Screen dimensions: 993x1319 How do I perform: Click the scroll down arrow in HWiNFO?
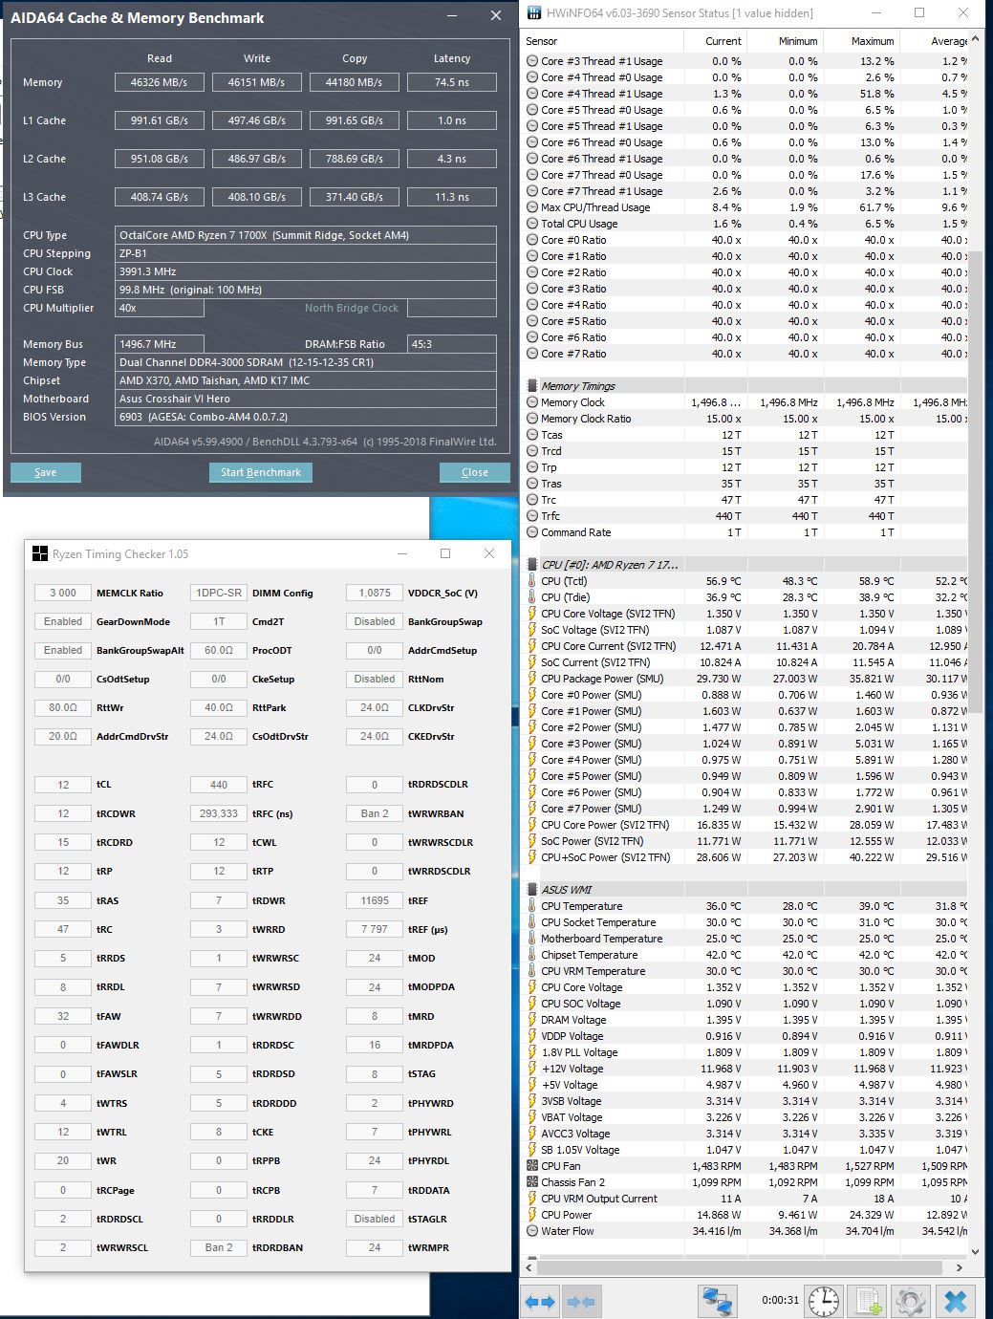(x=976, y=1251)
